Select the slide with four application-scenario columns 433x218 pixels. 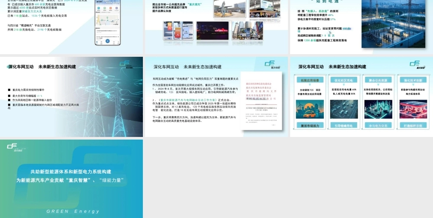pyautogui.click(x=362, y=97)
